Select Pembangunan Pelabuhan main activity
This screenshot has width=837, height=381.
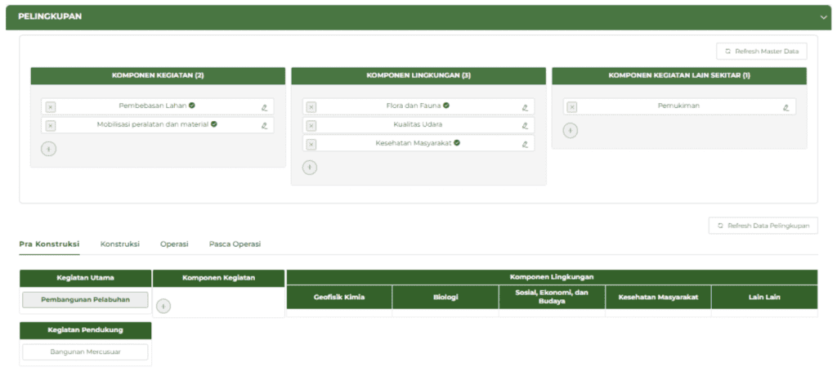pos(85,300)
